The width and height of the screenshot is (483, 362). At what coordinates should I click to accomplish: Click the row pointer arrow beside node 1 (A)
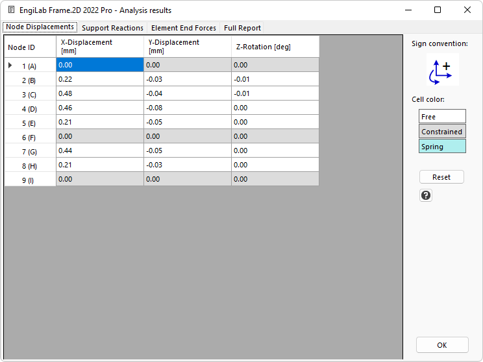[10, 65]
